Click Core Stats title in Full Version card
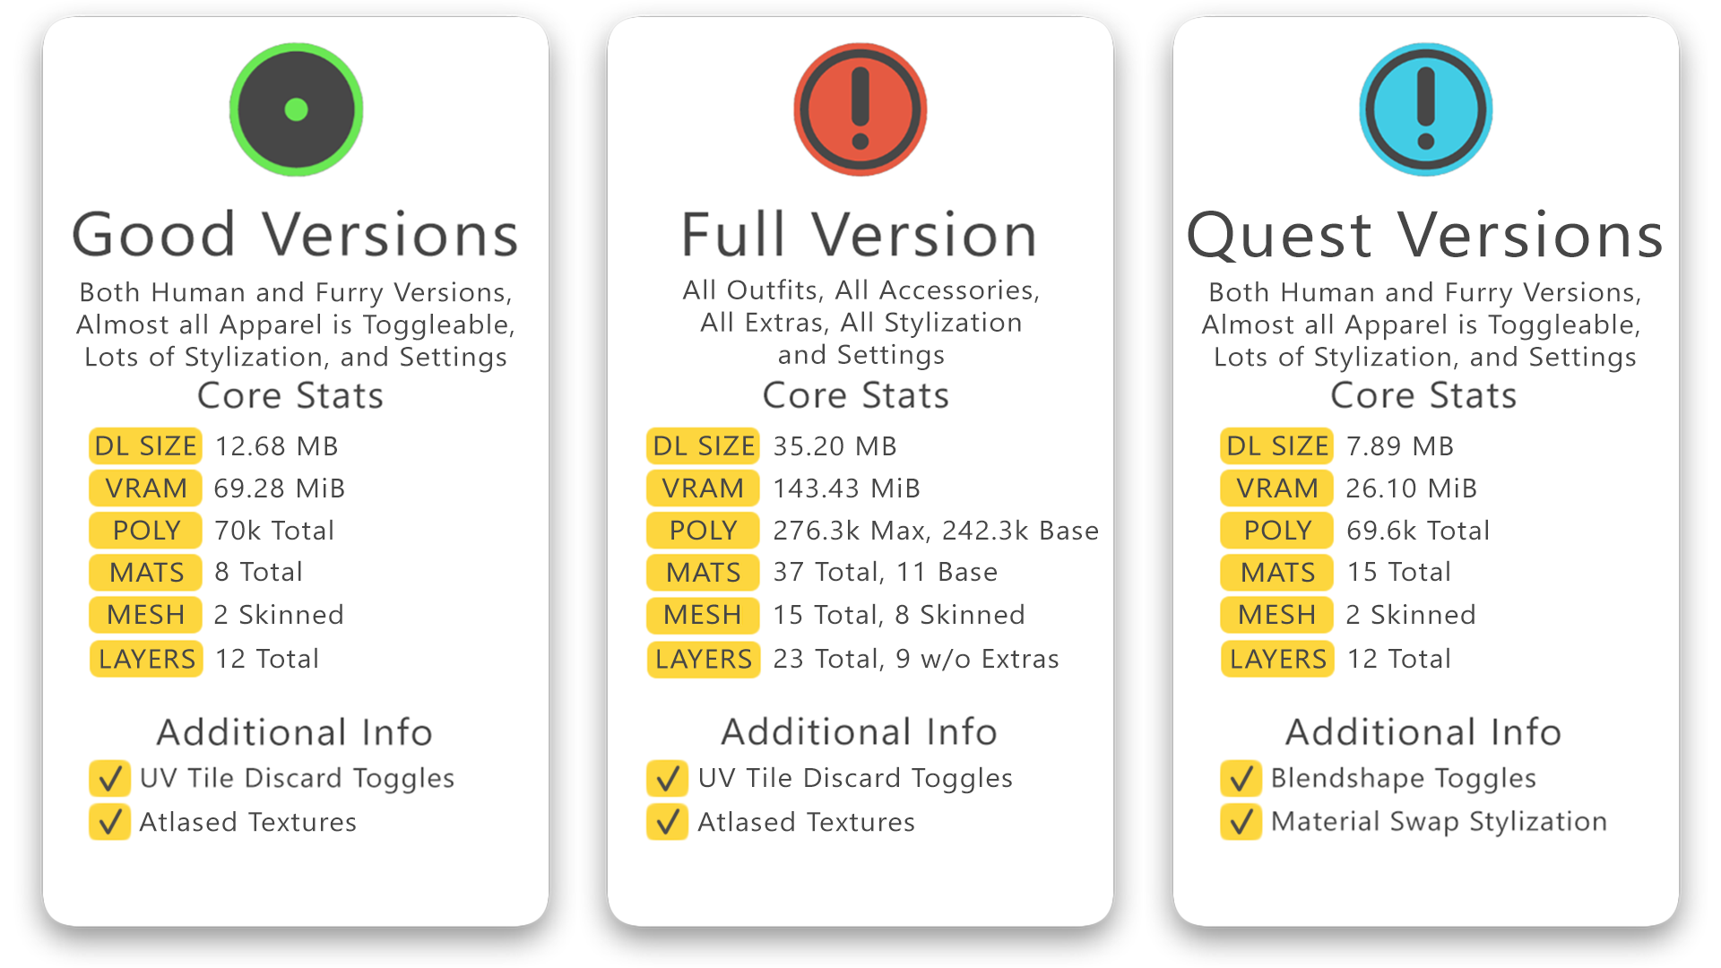Image resolution: width=1721 pixels, height=968 pixels. pyautogui.click(x=855, y=395)
